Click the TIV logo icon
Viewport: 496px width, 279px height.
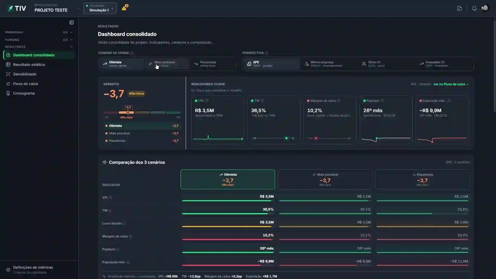click(10, 8)
